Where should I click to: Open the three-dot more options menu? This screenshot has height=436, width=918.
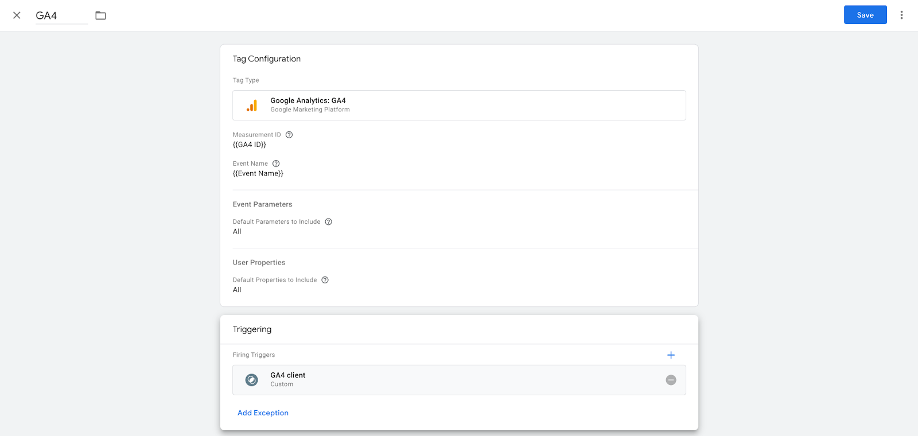click(x=901, y=15)
